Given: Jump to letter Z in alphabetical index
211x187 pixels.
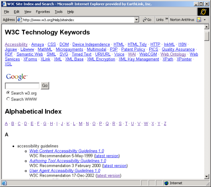Looking at the screenshot, I should pyautogui.click(x=165, y=124).
